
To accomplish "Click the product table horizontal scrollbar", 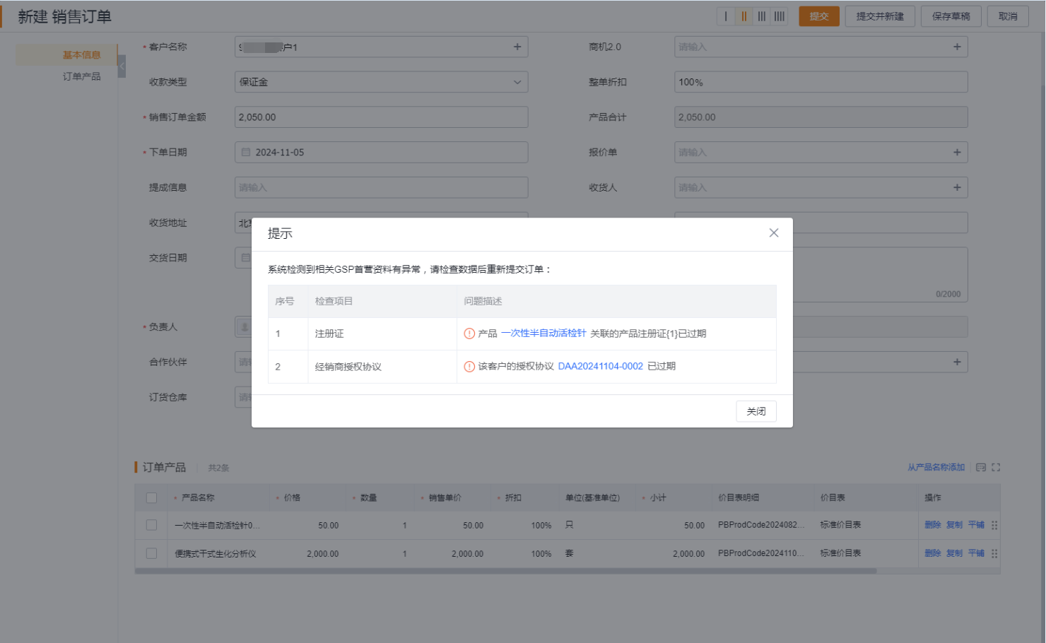I will pos(505,571).
